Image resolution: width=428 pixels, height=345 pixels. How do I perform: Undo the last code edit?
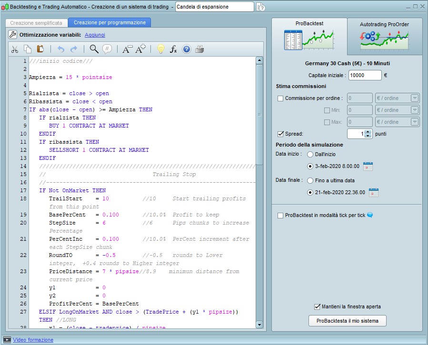coord(60,49)
